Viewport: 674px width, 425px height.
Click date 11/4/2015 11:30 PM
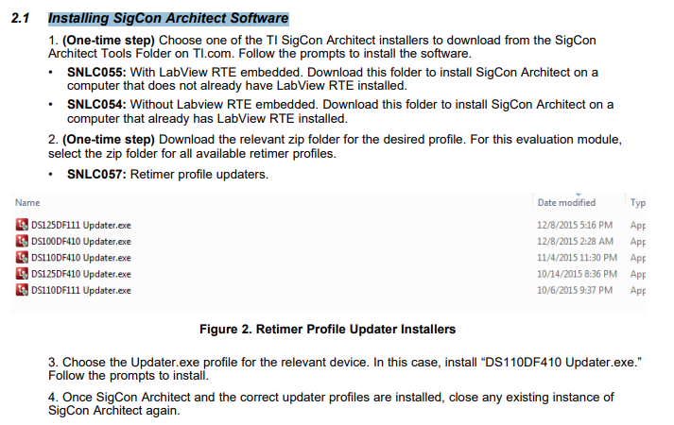click(577, 258)
